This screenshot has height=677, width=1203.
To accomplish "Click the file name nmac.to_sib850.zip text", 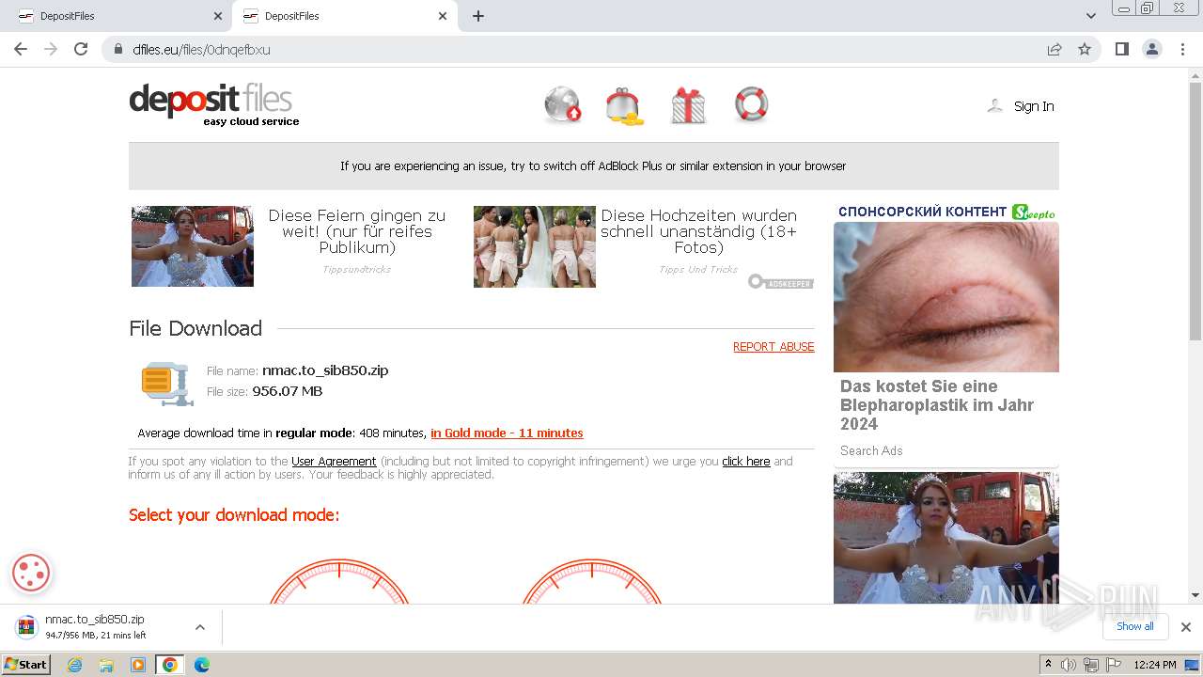I will coord(325,370).
